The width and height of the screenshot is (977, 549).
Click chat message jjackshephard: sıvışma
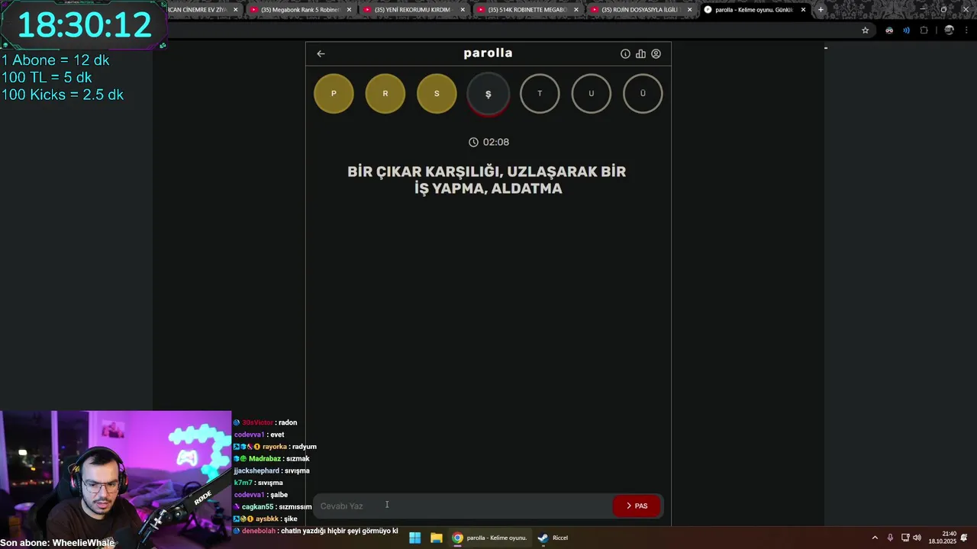(x=272, y=471)
